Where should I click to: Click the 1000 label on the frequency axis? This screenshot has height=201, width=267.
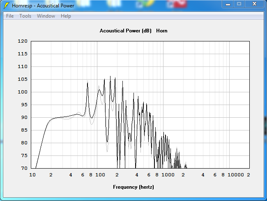click(168, 175)
